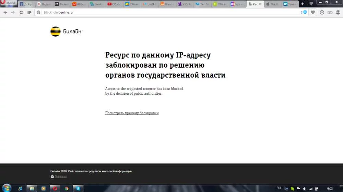Click the heart bookmark icon
Screen dimensions: 343x192
[312, 12]
